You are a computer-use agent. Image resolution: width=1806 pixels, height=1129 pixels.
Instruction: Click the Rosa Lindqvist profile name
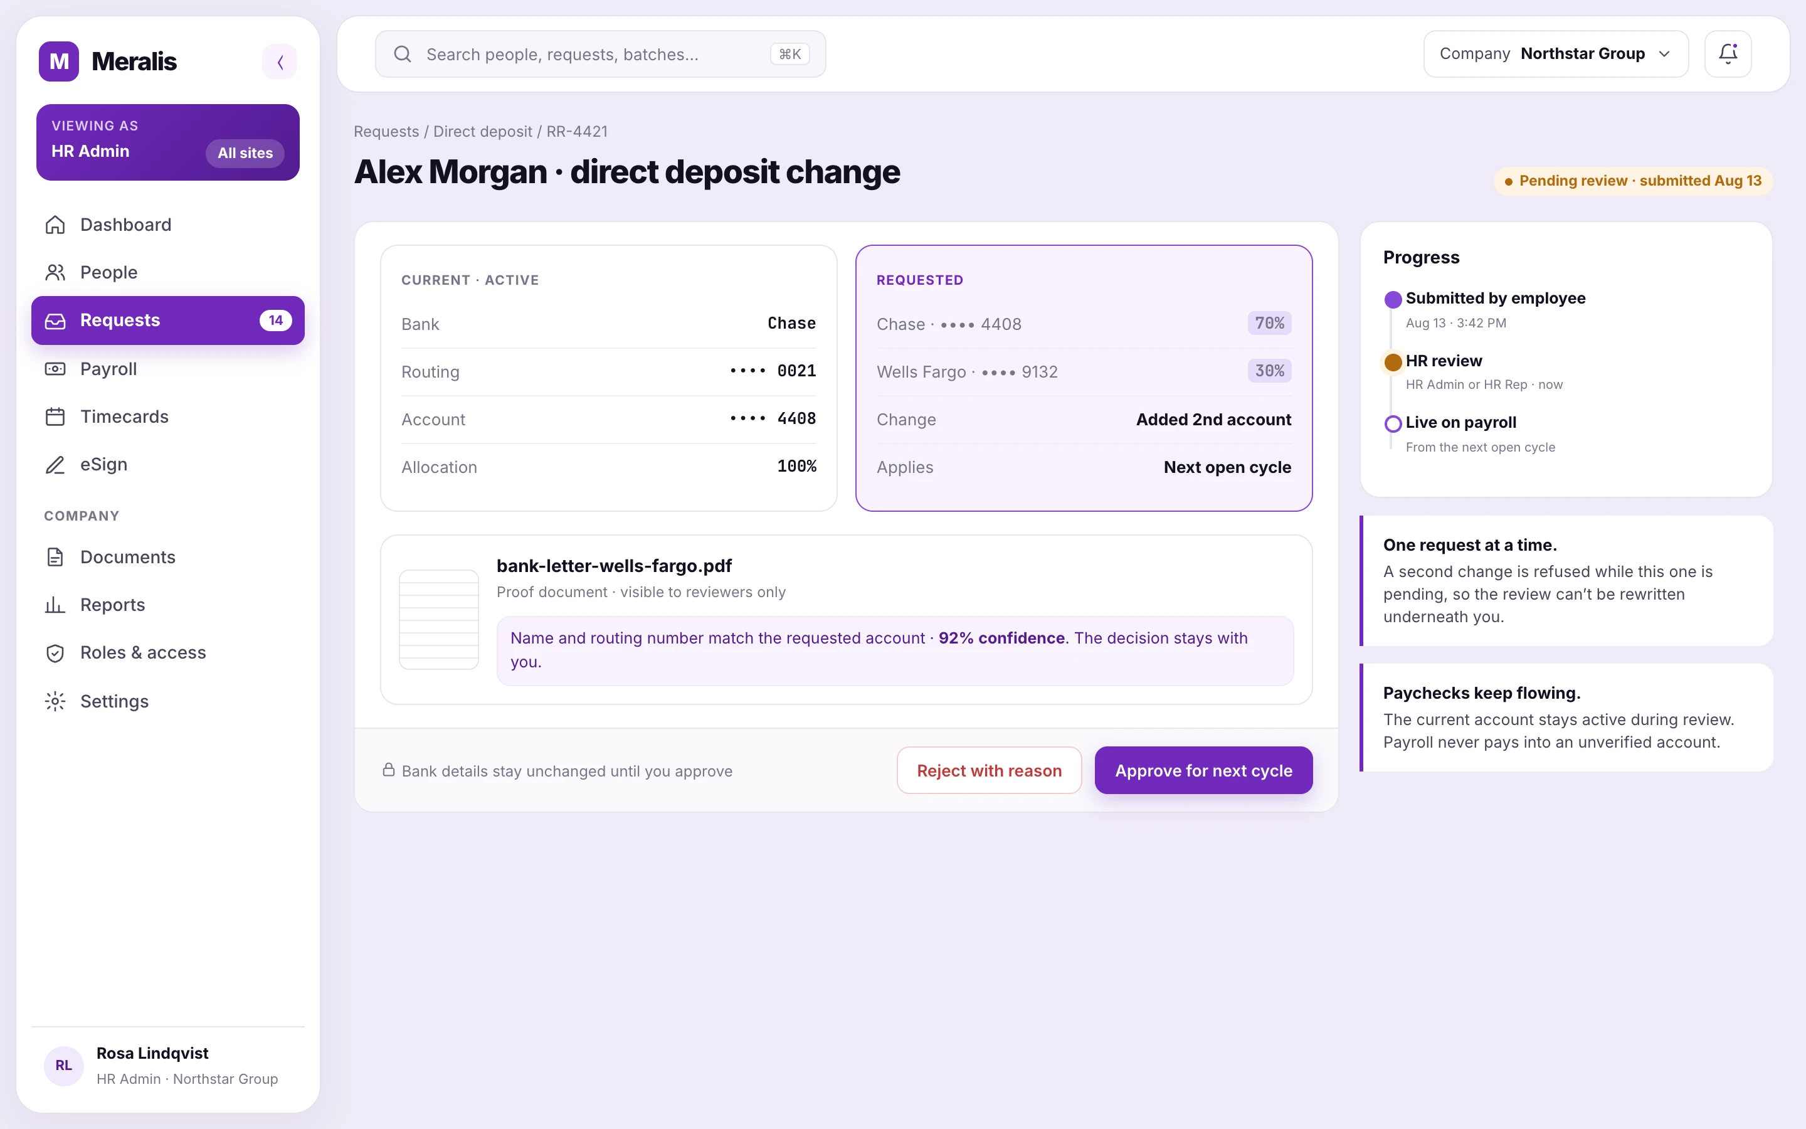152,1053
